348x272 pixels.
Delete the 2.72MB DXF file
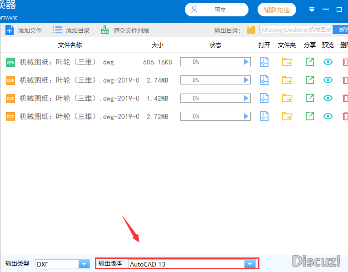coord(345,116)
